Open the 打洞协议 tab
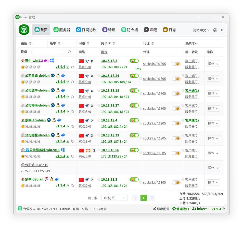This screenshot has height=228, width=243. pyautogui.click(x=86, y=30)
